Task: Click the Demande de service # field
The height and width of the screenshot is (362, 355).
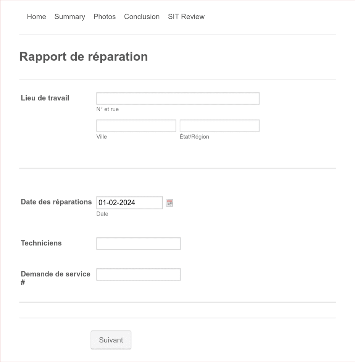Action: [138, 274]
